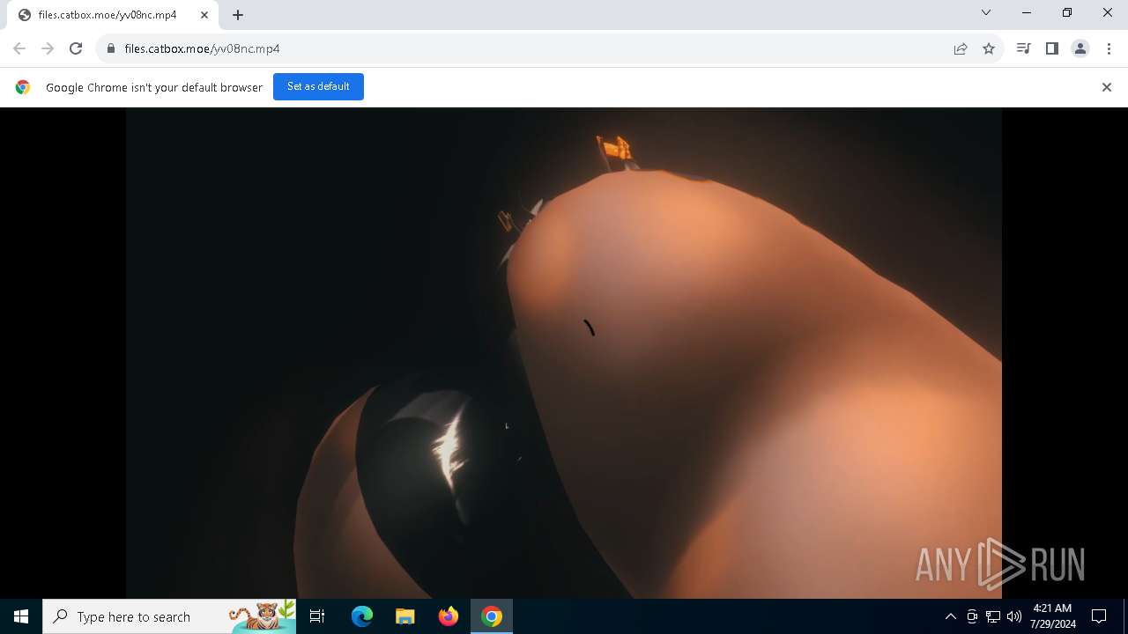Select the files.catbox.moe/yv08nc.mp4 tab
This screenshot has width=1128, height=634.
click(113, 15)
